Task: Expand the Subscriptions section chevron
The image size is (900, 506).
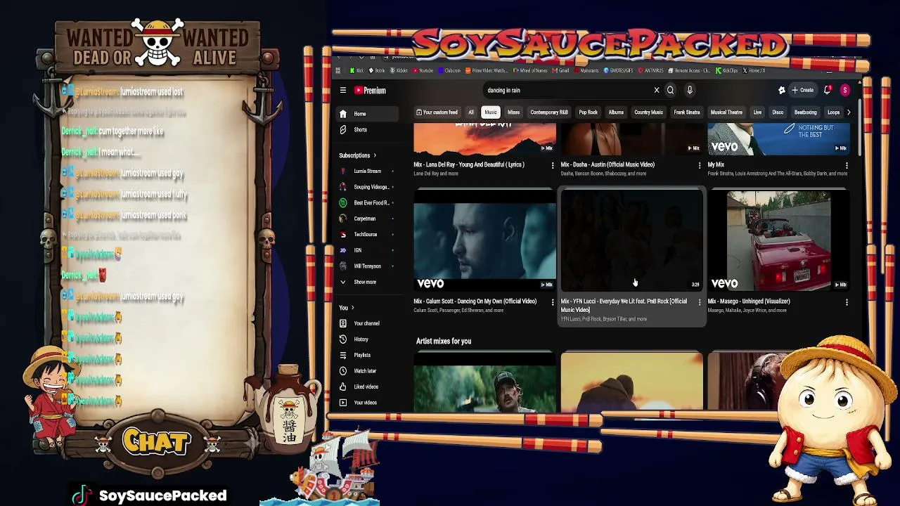Action: tap(375, 155)
